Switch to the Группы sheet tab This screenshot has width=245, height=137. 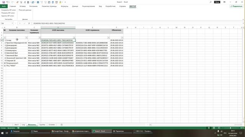(x=42, y=124)
